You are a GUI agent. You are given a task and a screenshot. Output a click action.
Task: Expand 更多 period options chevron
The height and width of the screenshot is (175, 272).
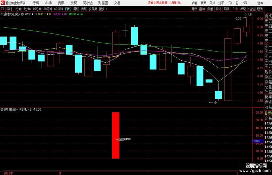106,9
